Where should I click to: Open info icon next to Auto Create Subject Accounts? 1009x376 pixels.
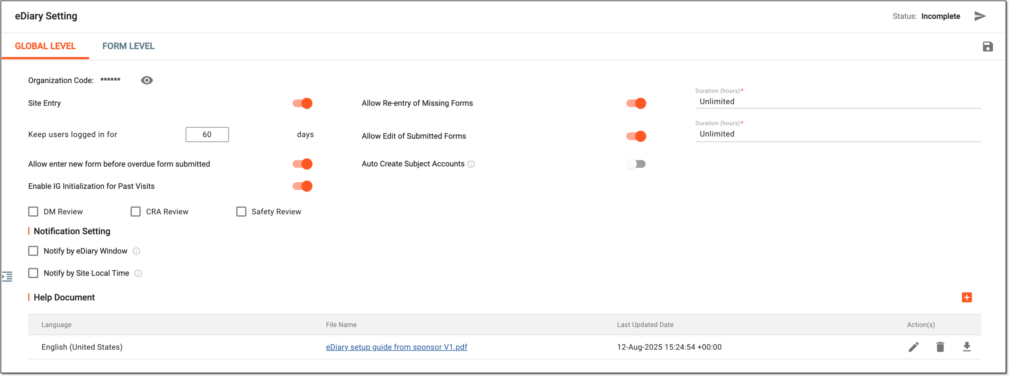pyautogui.click(x=471, y=164)
